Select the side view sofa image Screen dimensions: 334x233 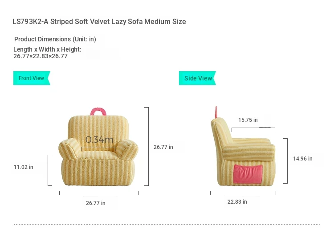tap(243, 146)
